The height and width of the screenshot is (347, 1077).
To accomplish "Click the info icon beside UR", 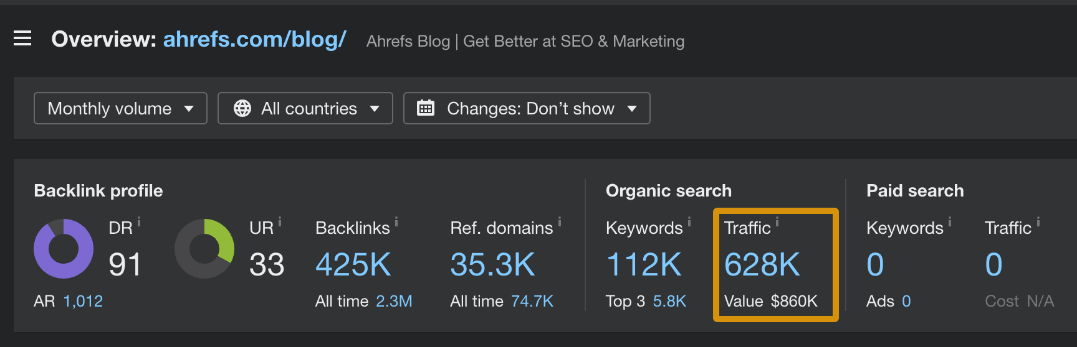I will 280,221.
